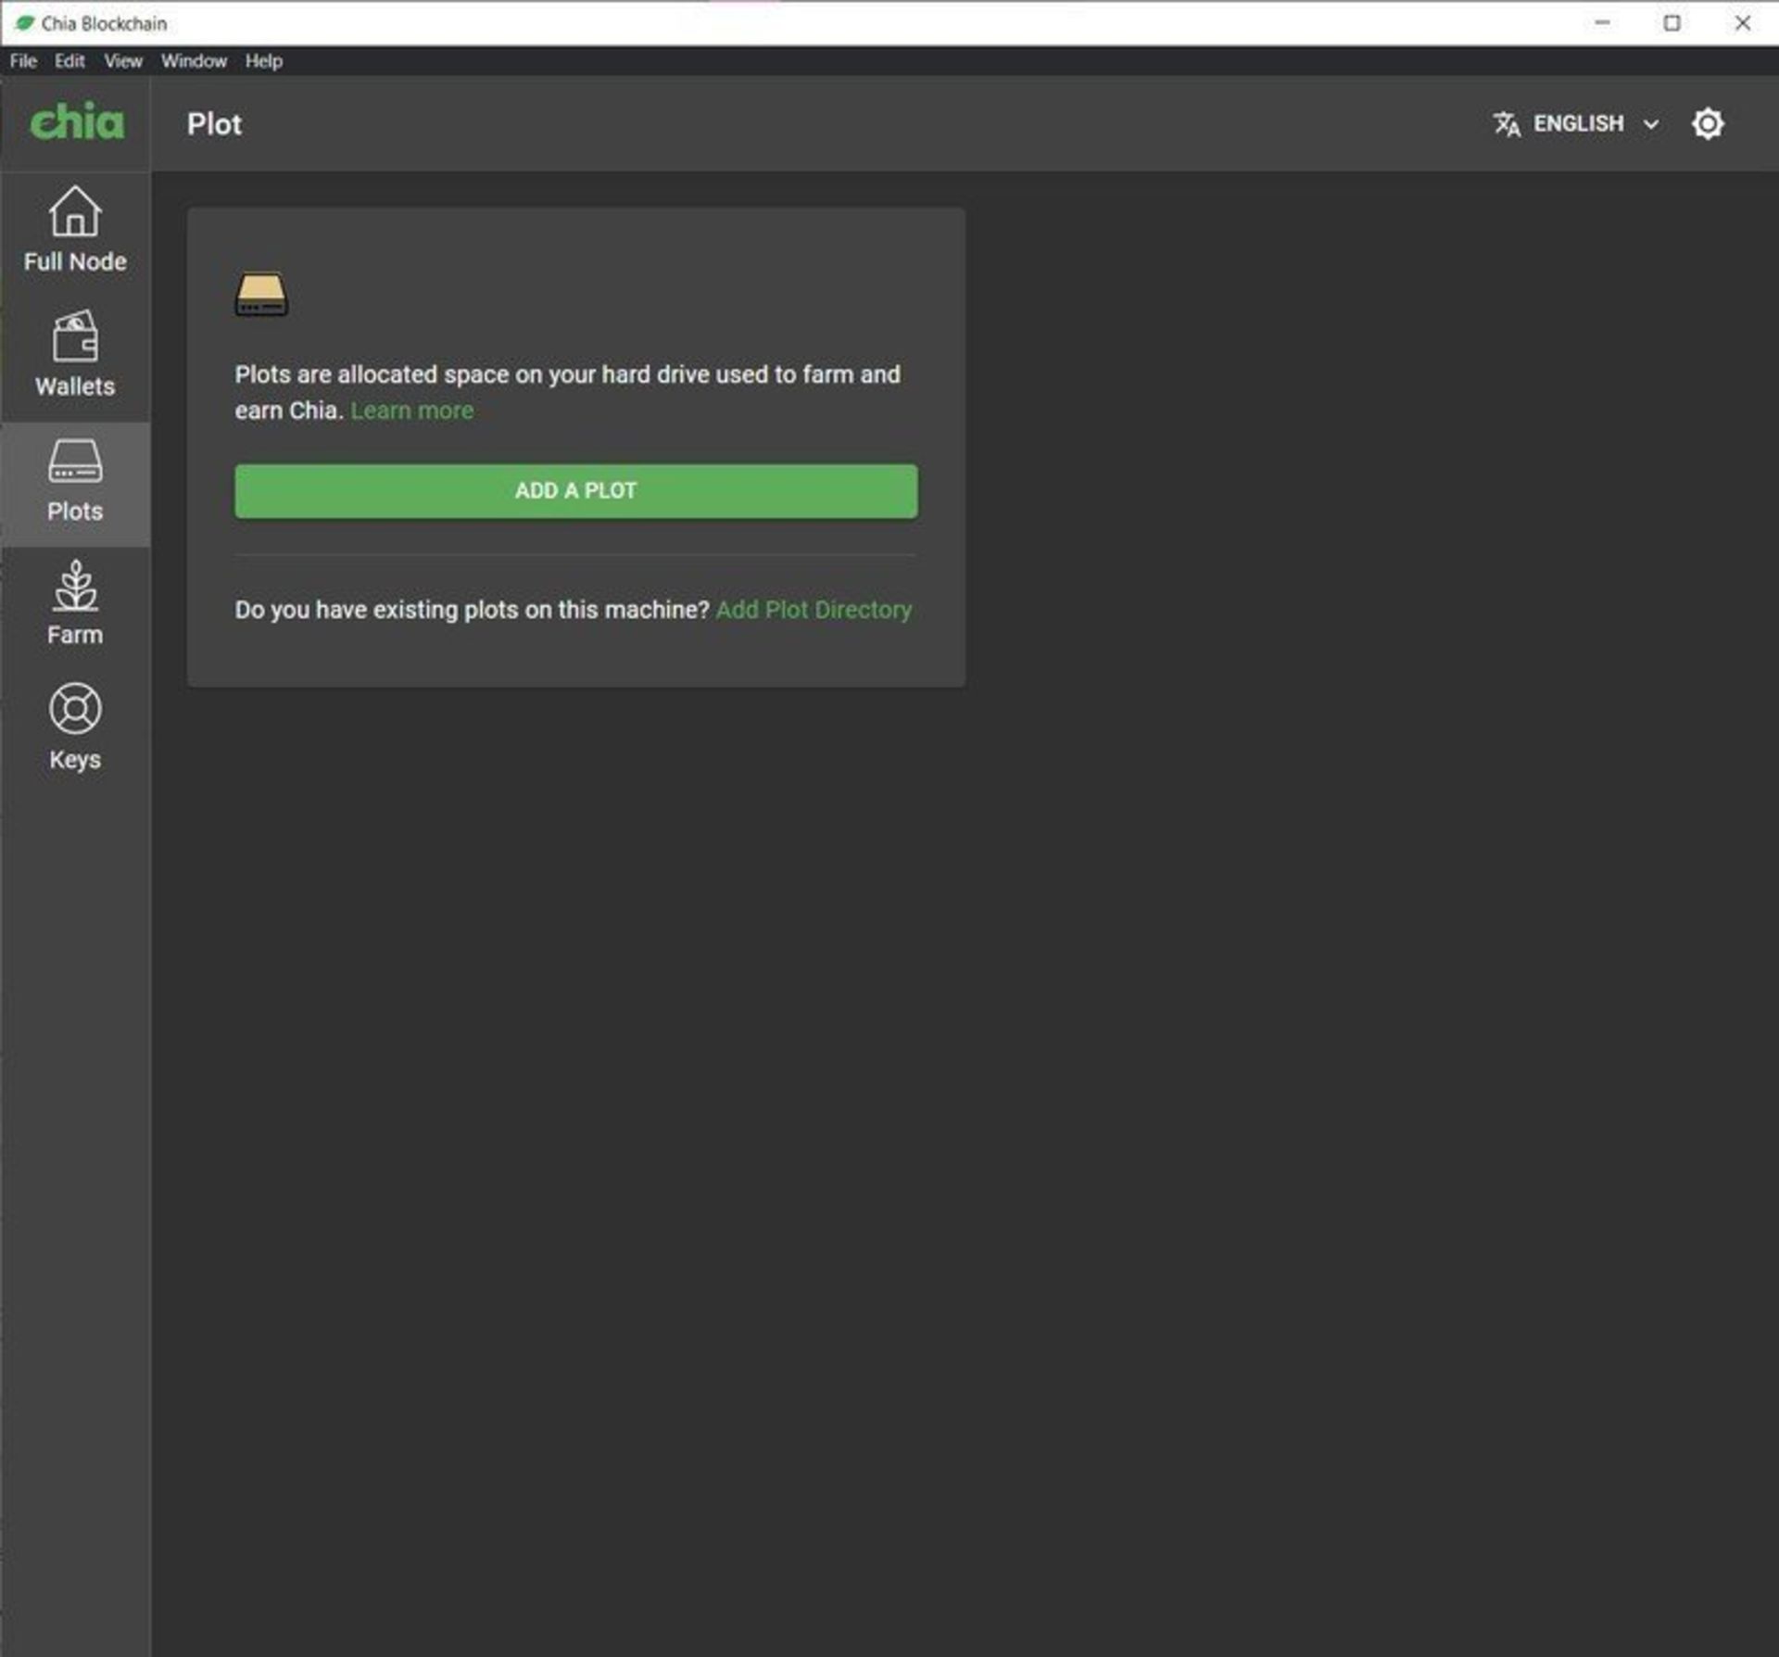Click the Add Plot Directory link
Viewport: 1779px width, 1657px height.
point(814,610)
